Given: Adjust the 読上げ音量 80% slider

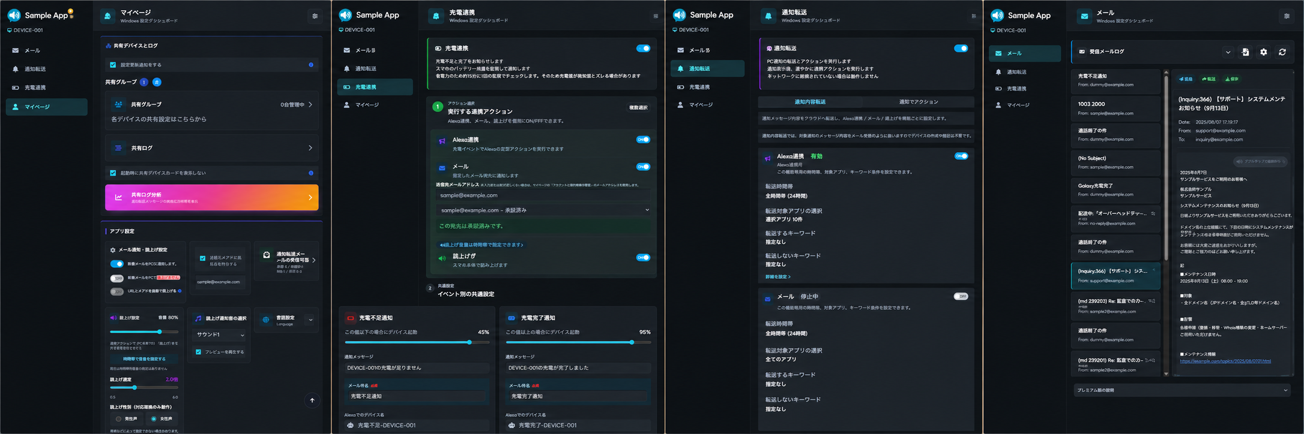Looking at the screenshot, I should click(144, 331).
